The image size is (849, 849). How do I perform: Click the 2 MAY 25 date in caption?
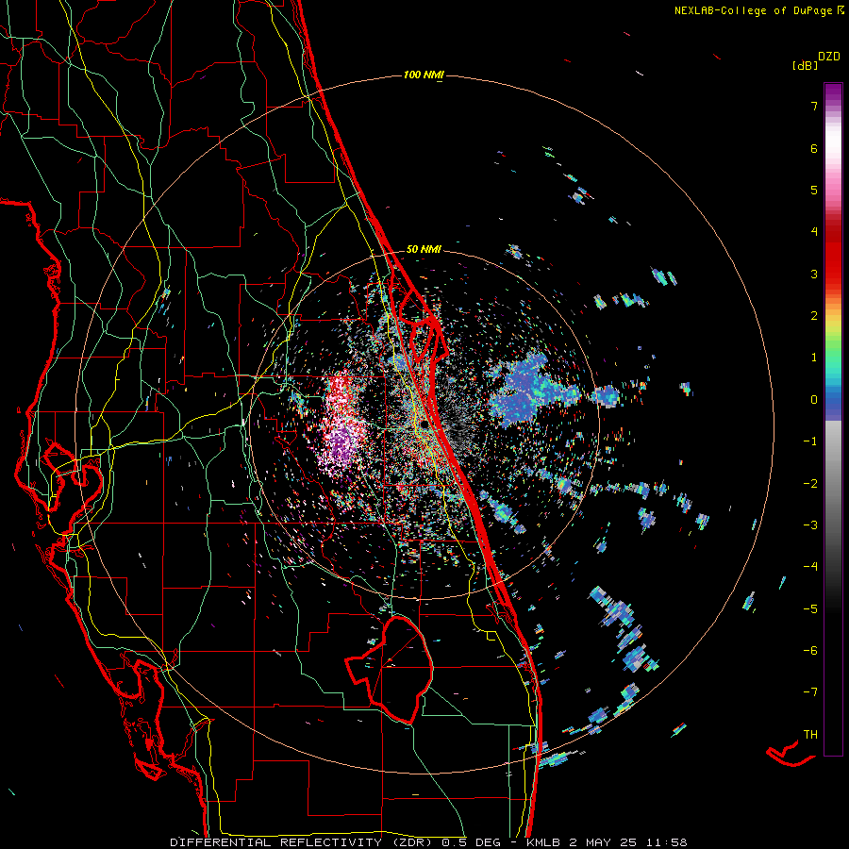602,842
